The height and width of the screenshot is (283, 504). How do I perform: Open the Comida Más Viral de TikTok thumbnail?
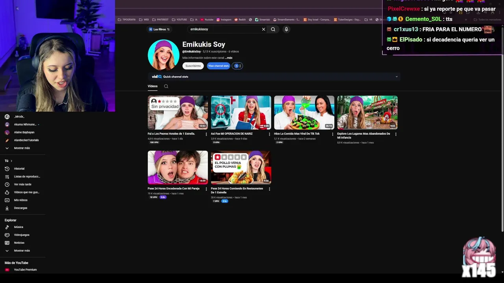[x=304, y=112]
